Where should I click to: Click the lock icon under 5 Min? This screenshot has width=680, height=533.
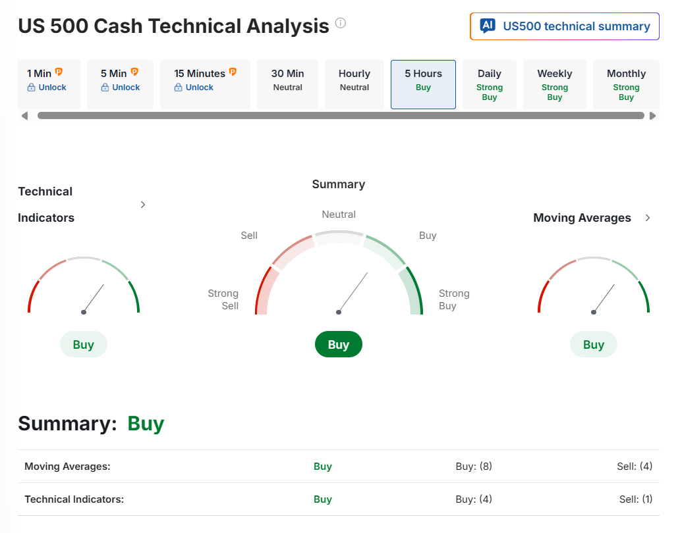click(105, 88)
